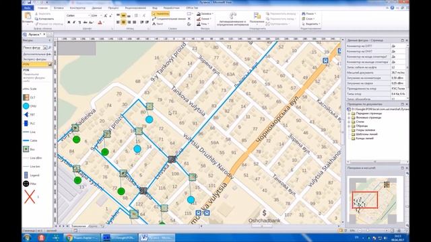The height and width of the screenshot is (242, 431).
Task: Switch to the Office Tab ribbon tab
Action: (192, 8)
